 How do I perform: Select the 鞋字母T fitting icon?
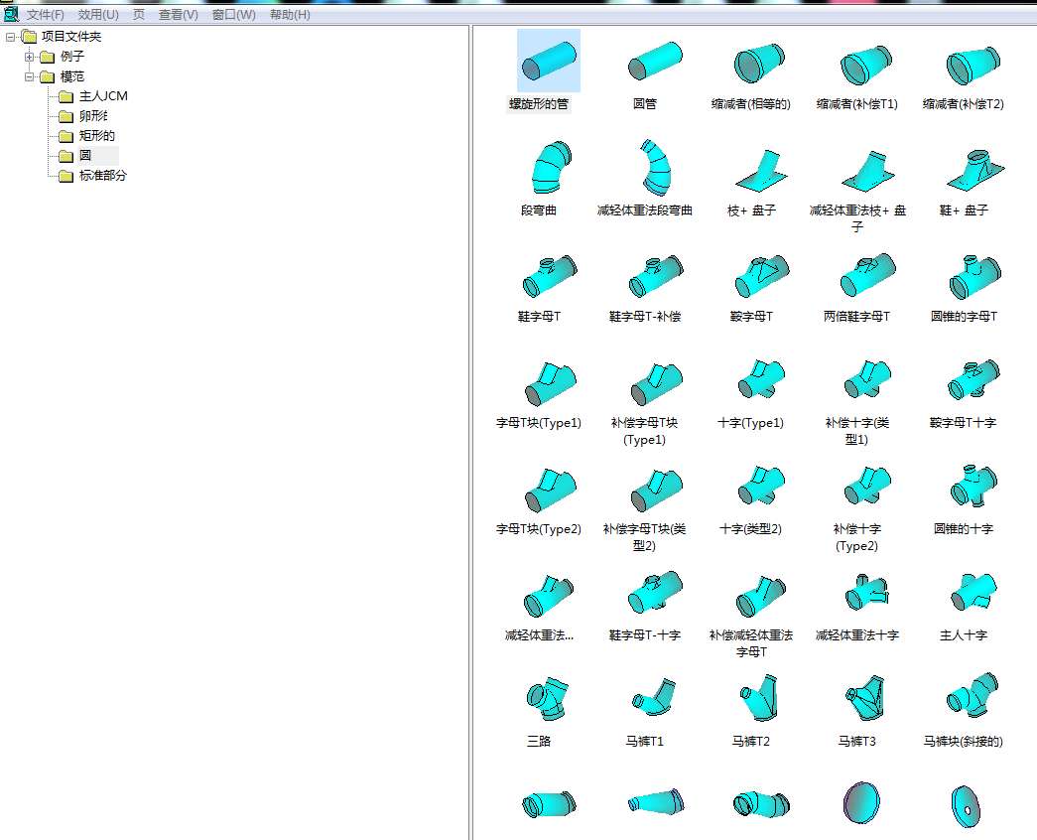(547, 276)
